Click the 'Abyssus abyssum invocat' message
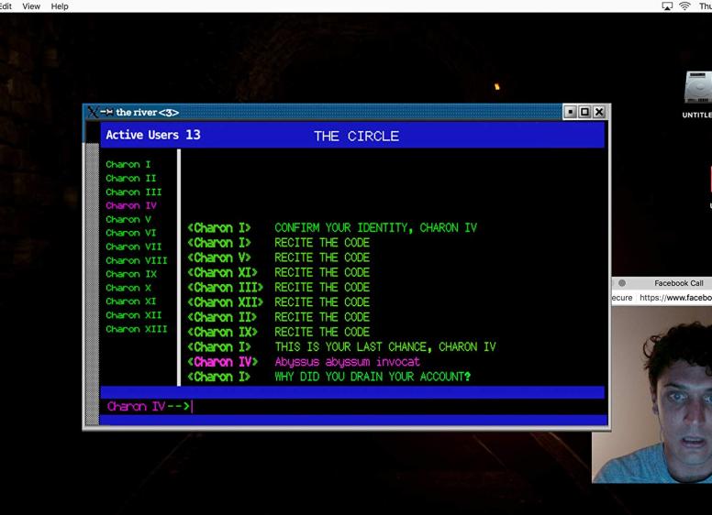712x515 pixels. (x=347, y=362)
